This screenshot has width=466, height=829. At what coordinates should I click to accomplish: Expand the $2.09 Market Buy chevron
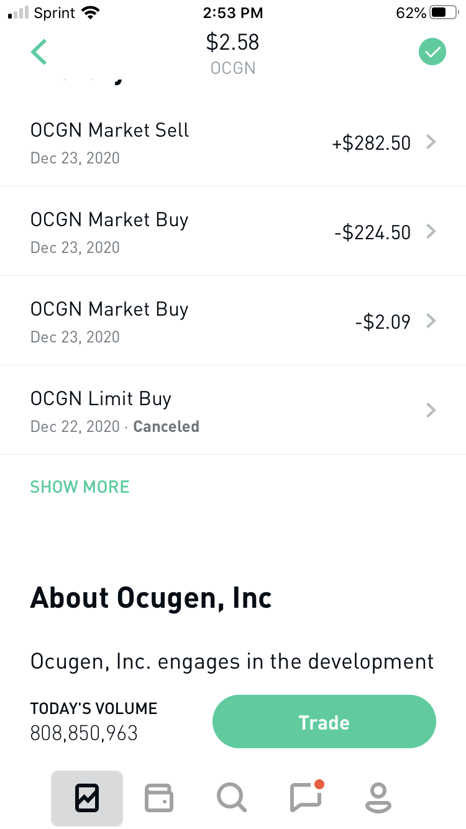[x=431, y=321]
